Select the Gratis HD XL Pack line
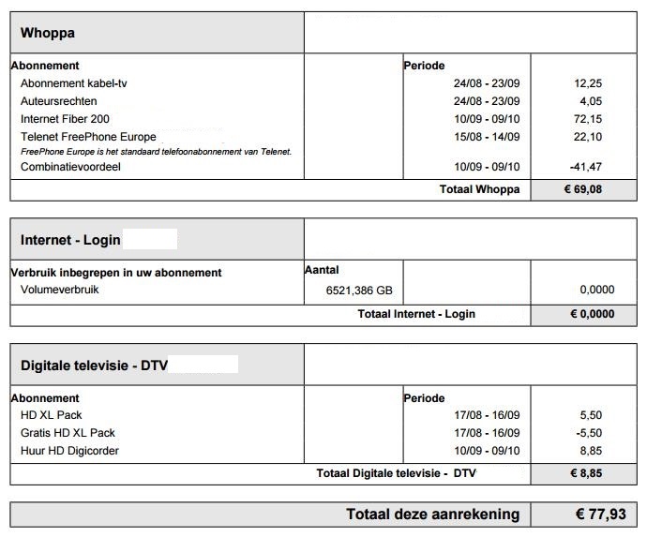 [x=68, y=433]
